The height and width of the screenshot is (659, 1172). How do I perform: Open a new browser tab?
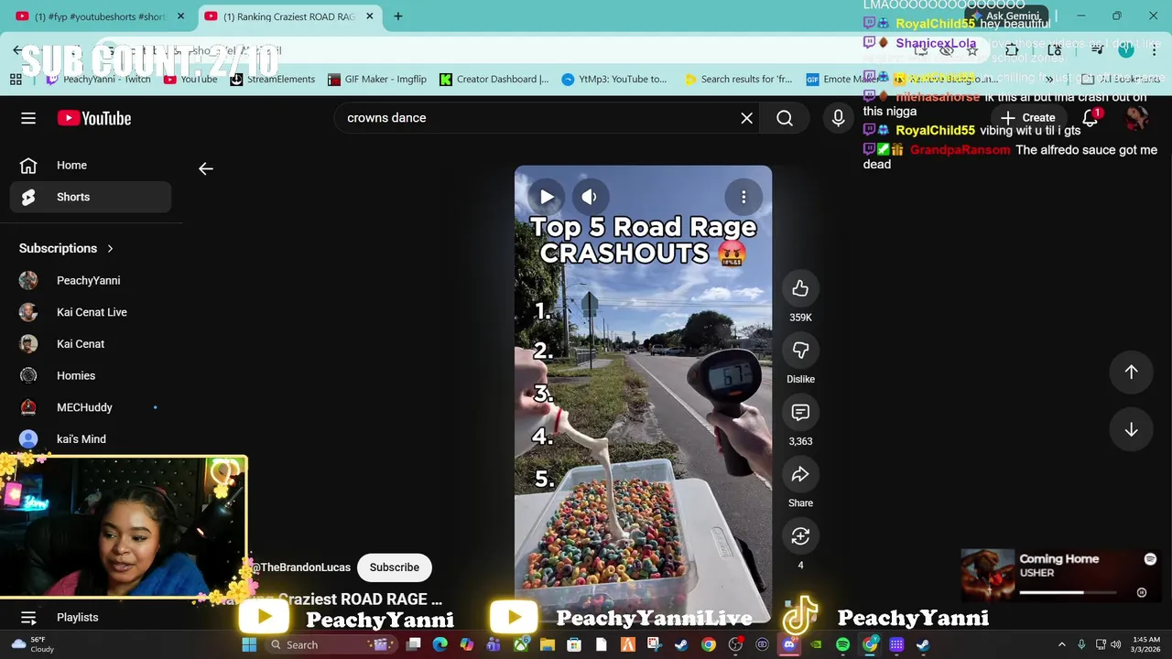pyautogui.click(x=397, y=16)
